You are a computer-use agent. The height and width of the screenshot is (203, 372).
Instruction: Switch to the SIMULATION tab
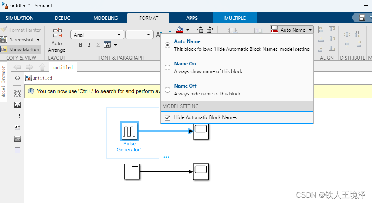click(20, 18)
